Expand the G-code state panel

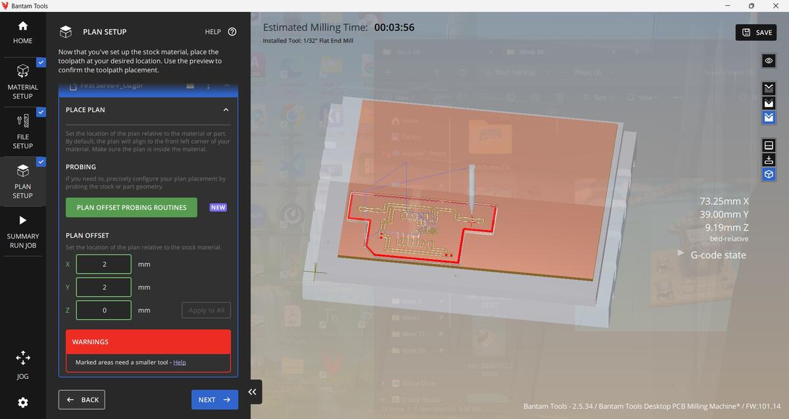(682, 253)
